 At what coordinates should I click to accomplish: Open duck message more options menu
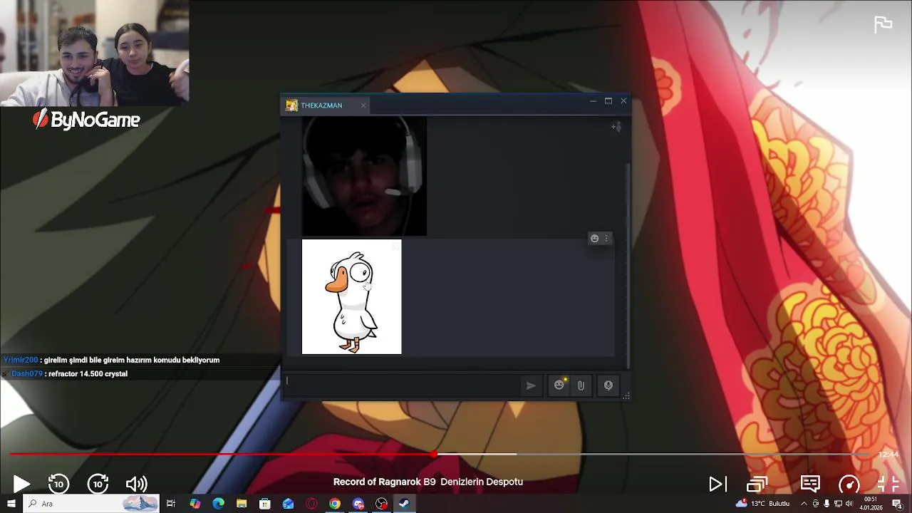606,239
